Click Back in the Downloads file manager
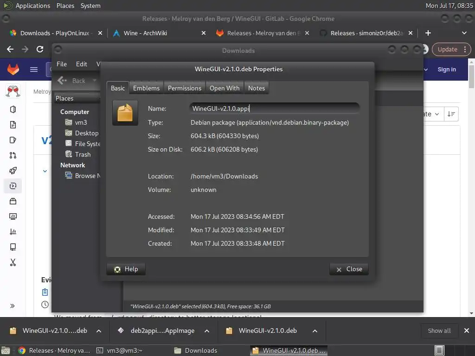 72,81
